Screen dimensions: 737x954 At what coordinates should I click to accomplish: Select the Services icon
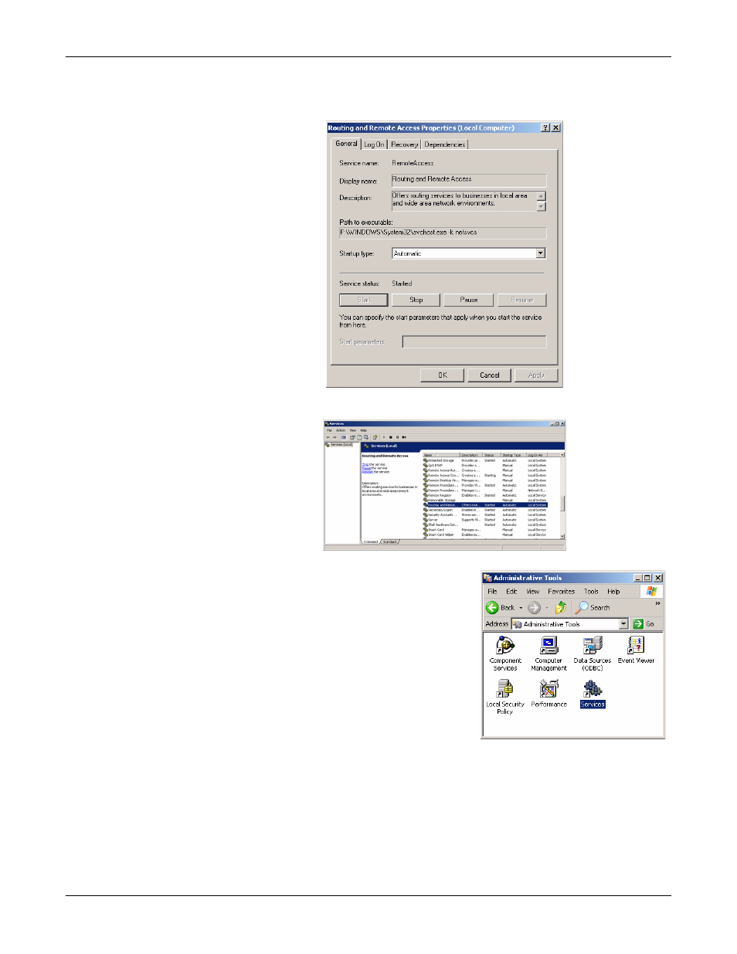[593, 693]
